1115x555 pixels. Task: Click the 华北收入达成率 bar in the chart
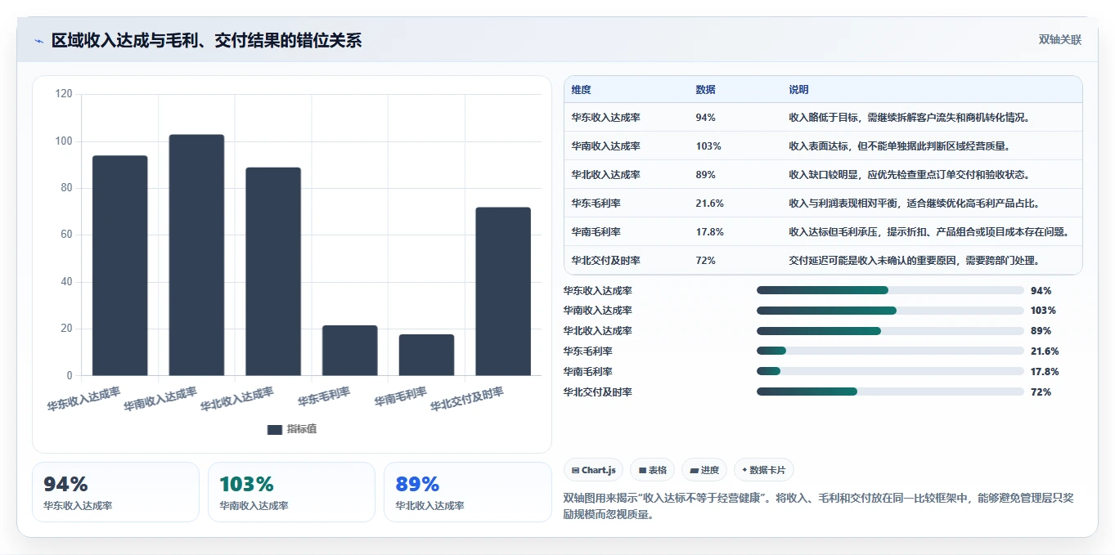(273, 271)
